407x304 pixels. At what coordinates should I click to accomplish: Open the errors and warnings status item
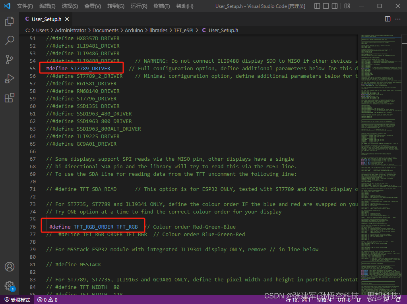click(x=47, y=300)
